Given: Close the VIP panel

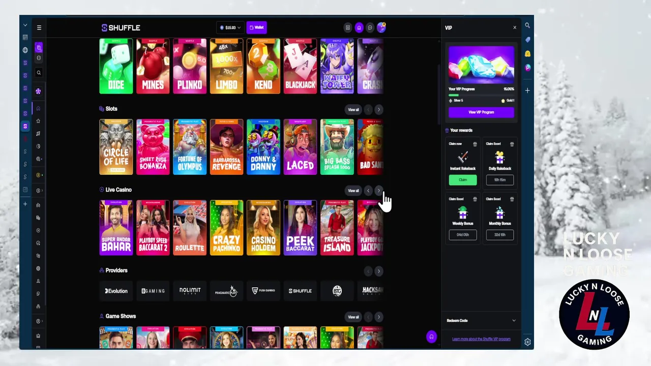Looking at the screenshot, I should tap(515, 27).
